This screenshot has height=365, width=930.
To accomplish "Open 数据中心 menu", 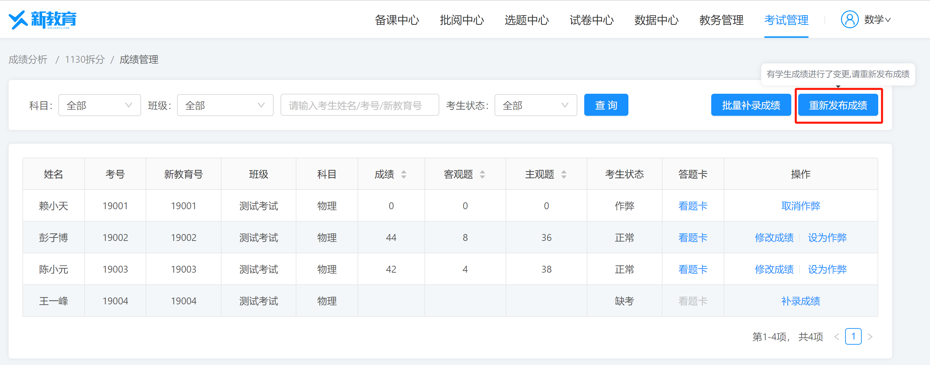I will [x=656, y=20].
